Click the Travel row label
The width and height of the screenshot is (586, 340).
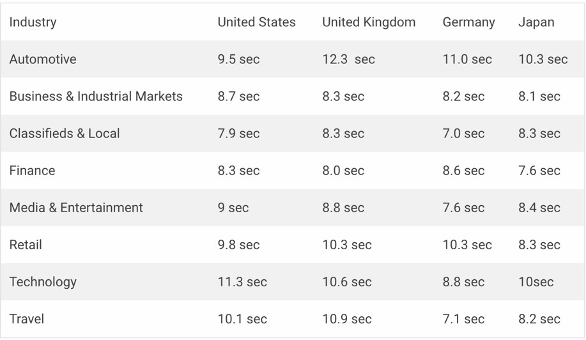[x=27, y=319]
